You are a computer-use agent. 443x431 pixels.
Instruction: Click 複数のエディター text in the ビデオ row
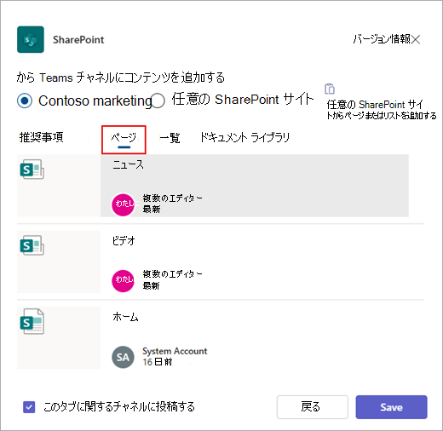click(173, 274)
